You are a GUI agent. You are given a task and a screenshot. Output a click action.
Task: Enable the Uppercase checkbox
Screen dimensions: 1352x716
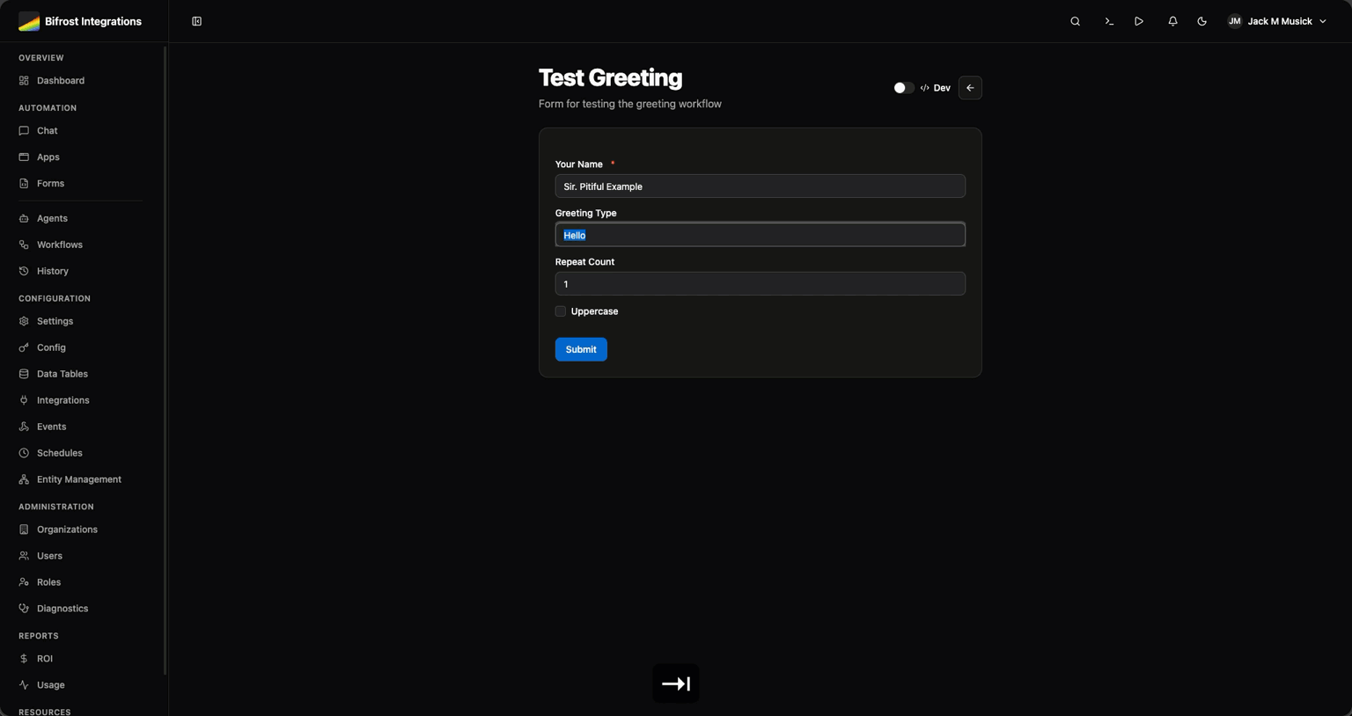tap(560, 311)
